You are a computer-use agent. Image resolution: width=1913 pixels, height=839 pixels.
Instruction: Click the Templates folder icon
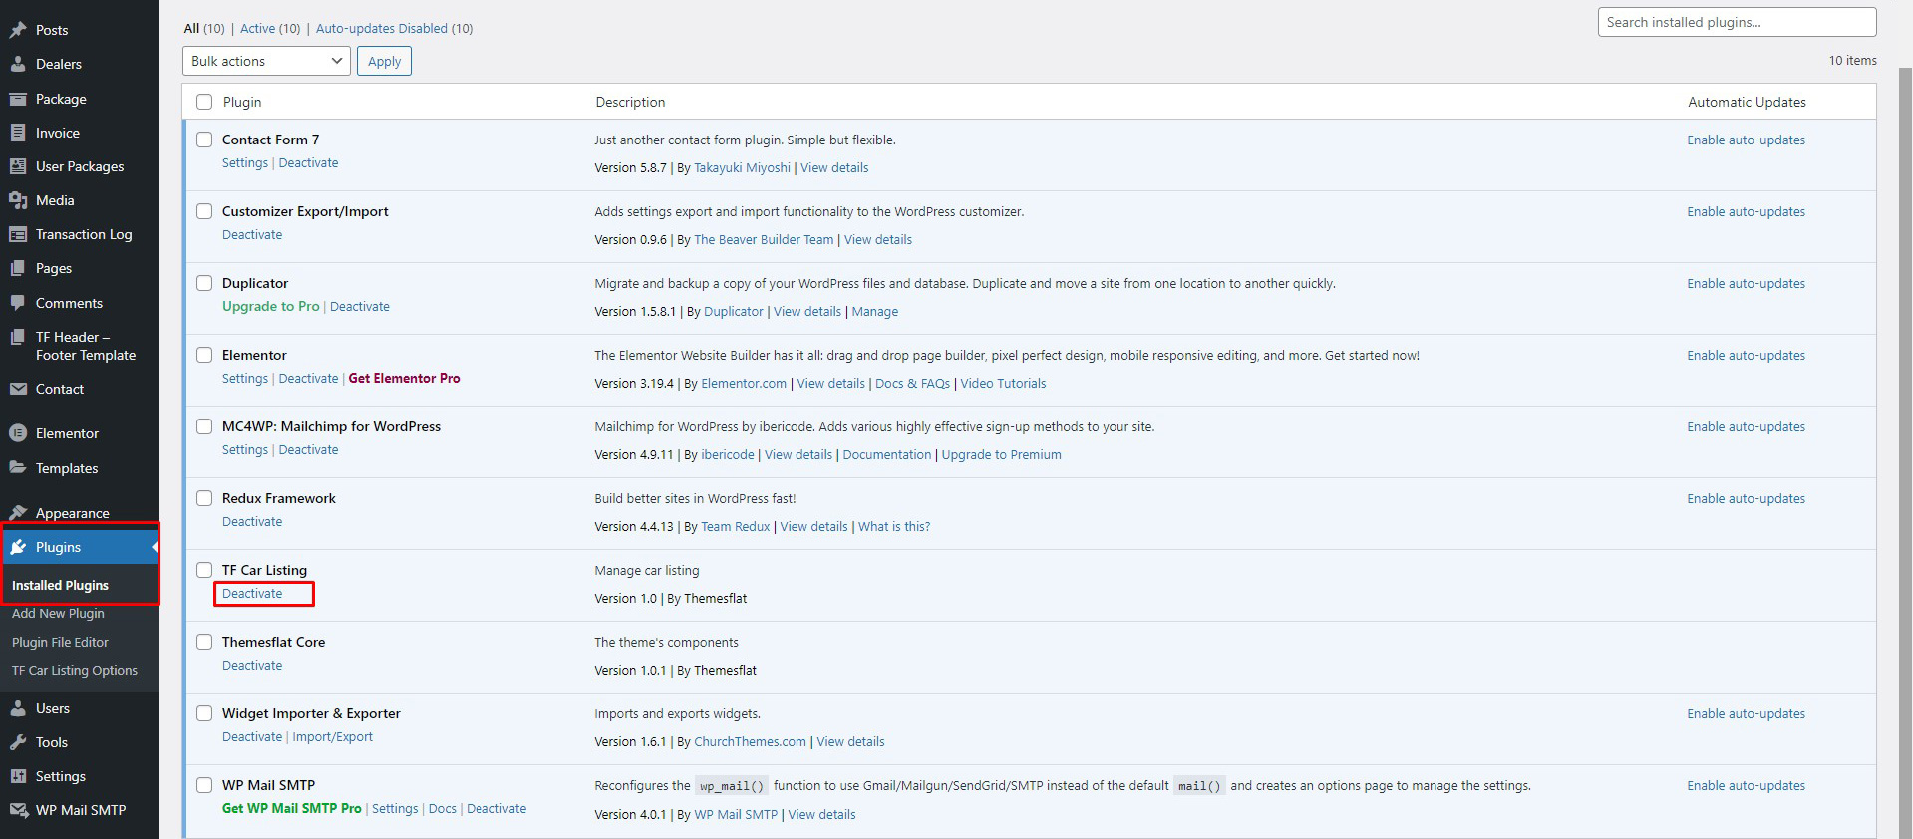[x=18, y=468]
